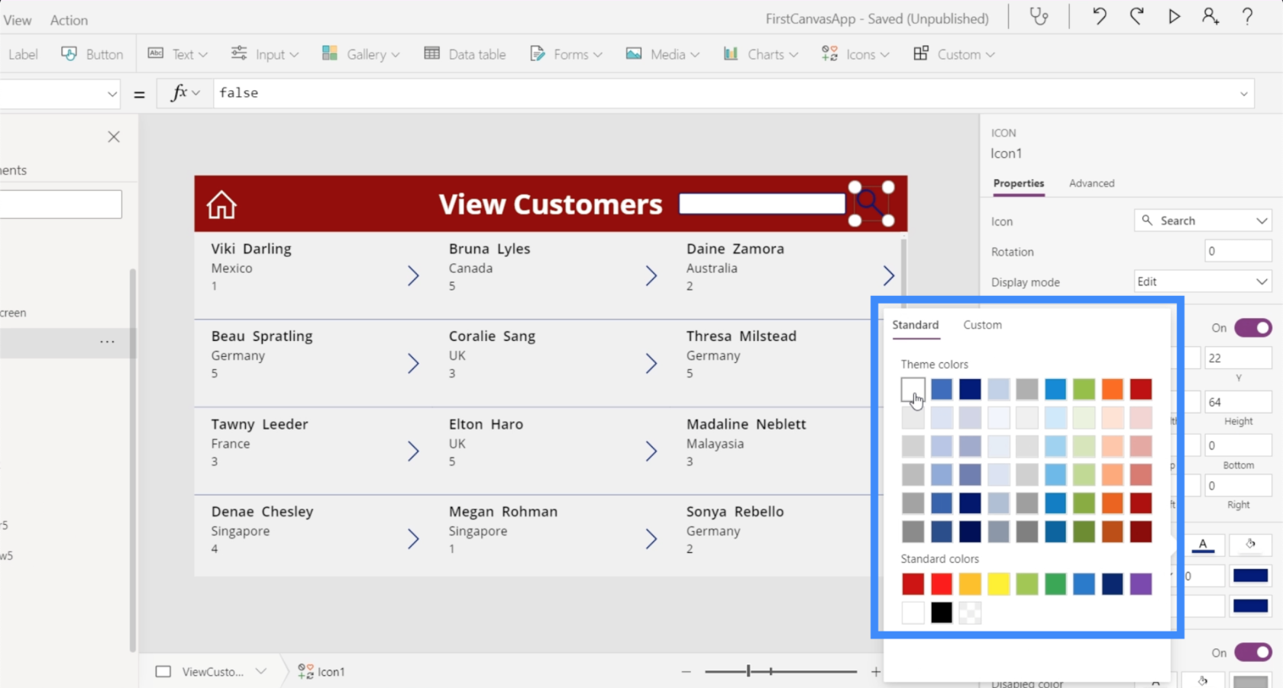Viewport: 1283px width, 688px height.
Task: Select Icon1 breadcrumb
Action: pos(322,671)
